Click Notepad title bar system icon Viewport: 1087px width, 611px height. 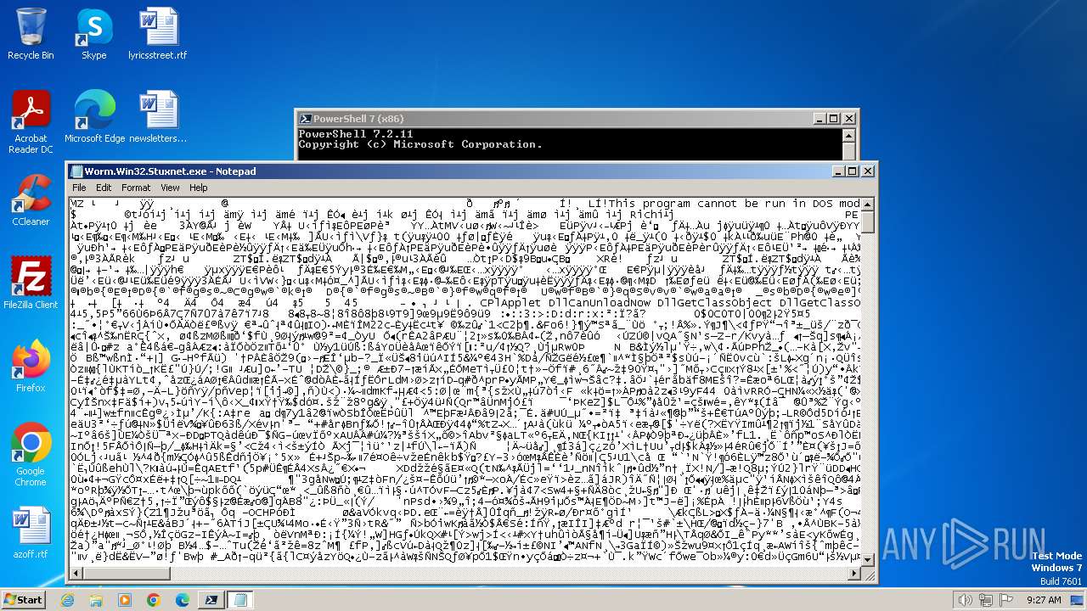pos(76,171)
